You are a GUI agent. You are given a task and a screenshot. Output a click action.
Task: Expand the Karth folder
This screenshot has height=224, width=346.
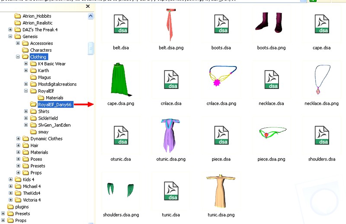coord(26,70)
